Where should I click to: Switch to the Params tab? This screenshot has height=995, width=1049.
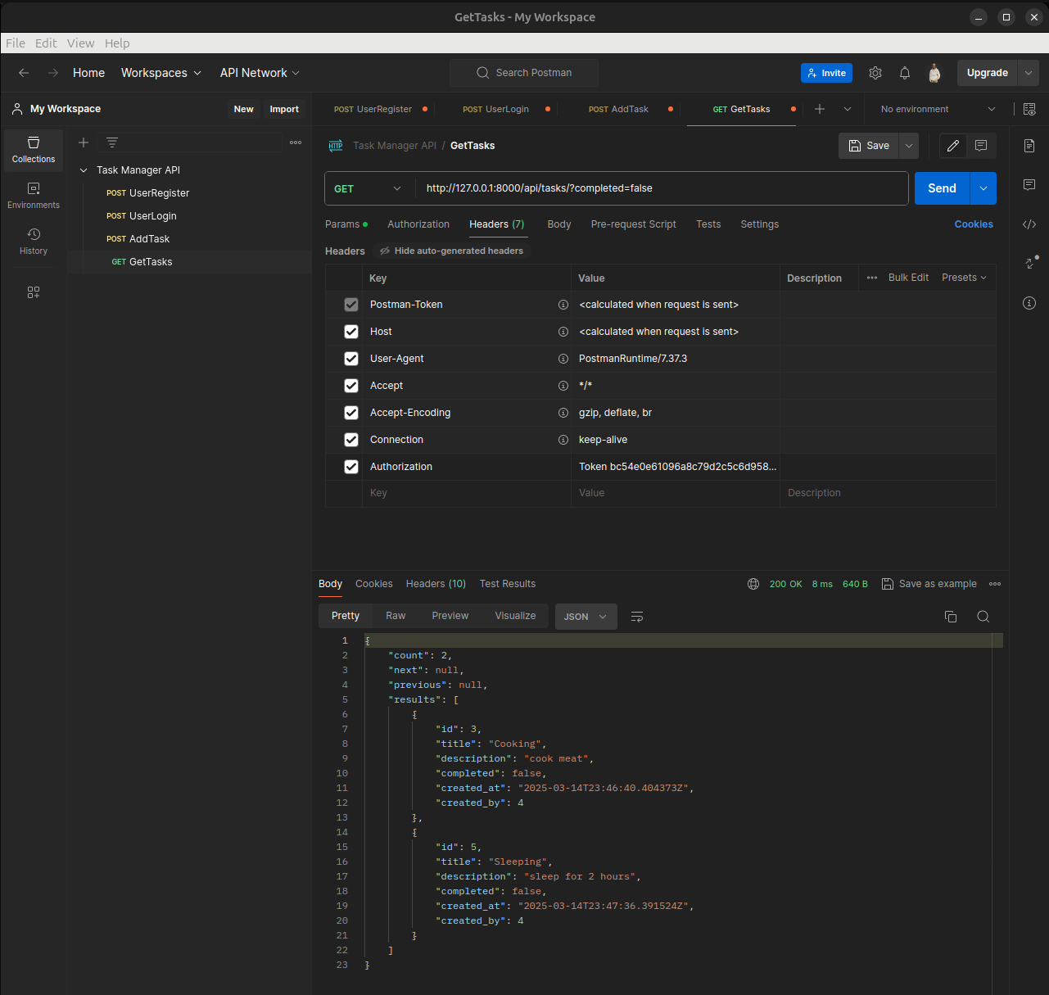click(346, 224)
